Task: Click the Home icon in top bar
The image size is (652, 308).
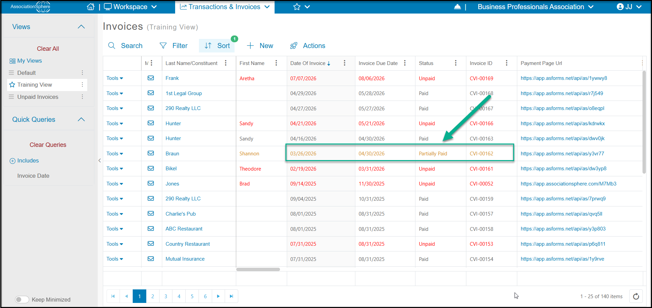Action: 91,7
